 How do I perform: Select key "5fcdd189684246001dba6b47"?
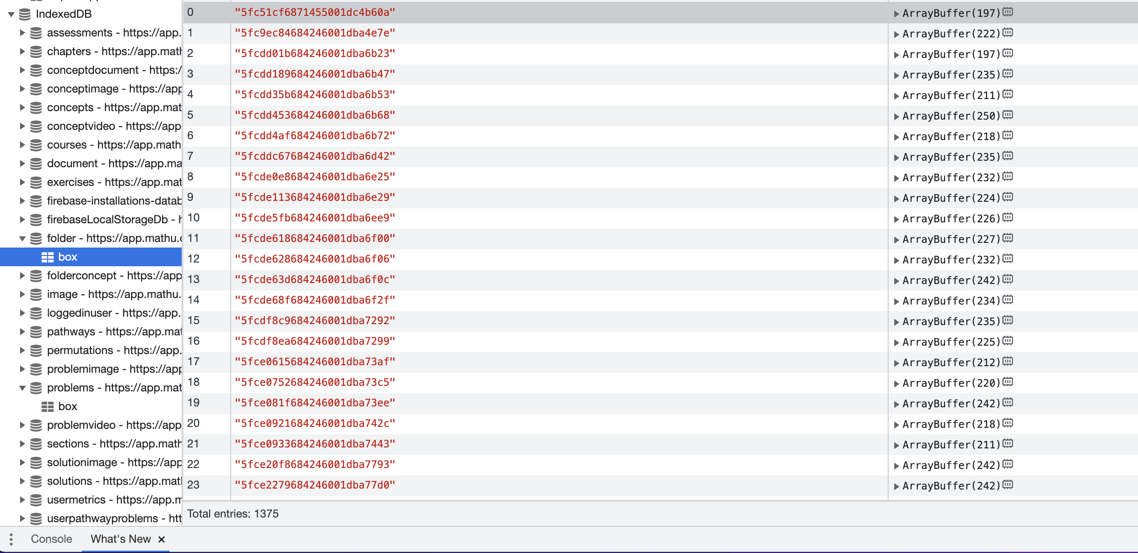pos(315,74)
